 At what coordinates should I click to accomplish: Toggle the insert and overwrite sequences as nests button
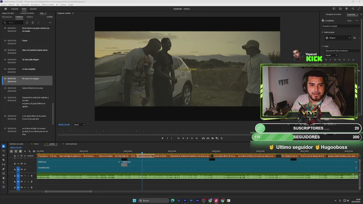[x=11, y=151]
